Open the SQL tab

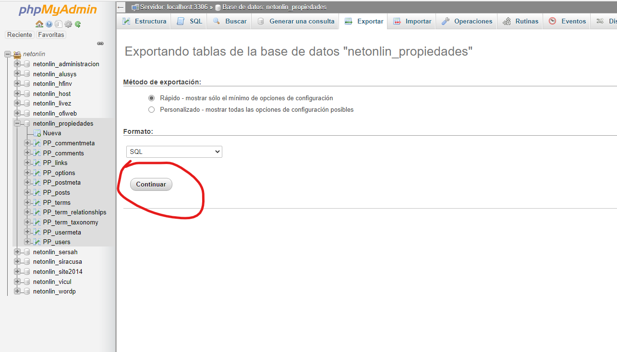(x=189, y=21)
